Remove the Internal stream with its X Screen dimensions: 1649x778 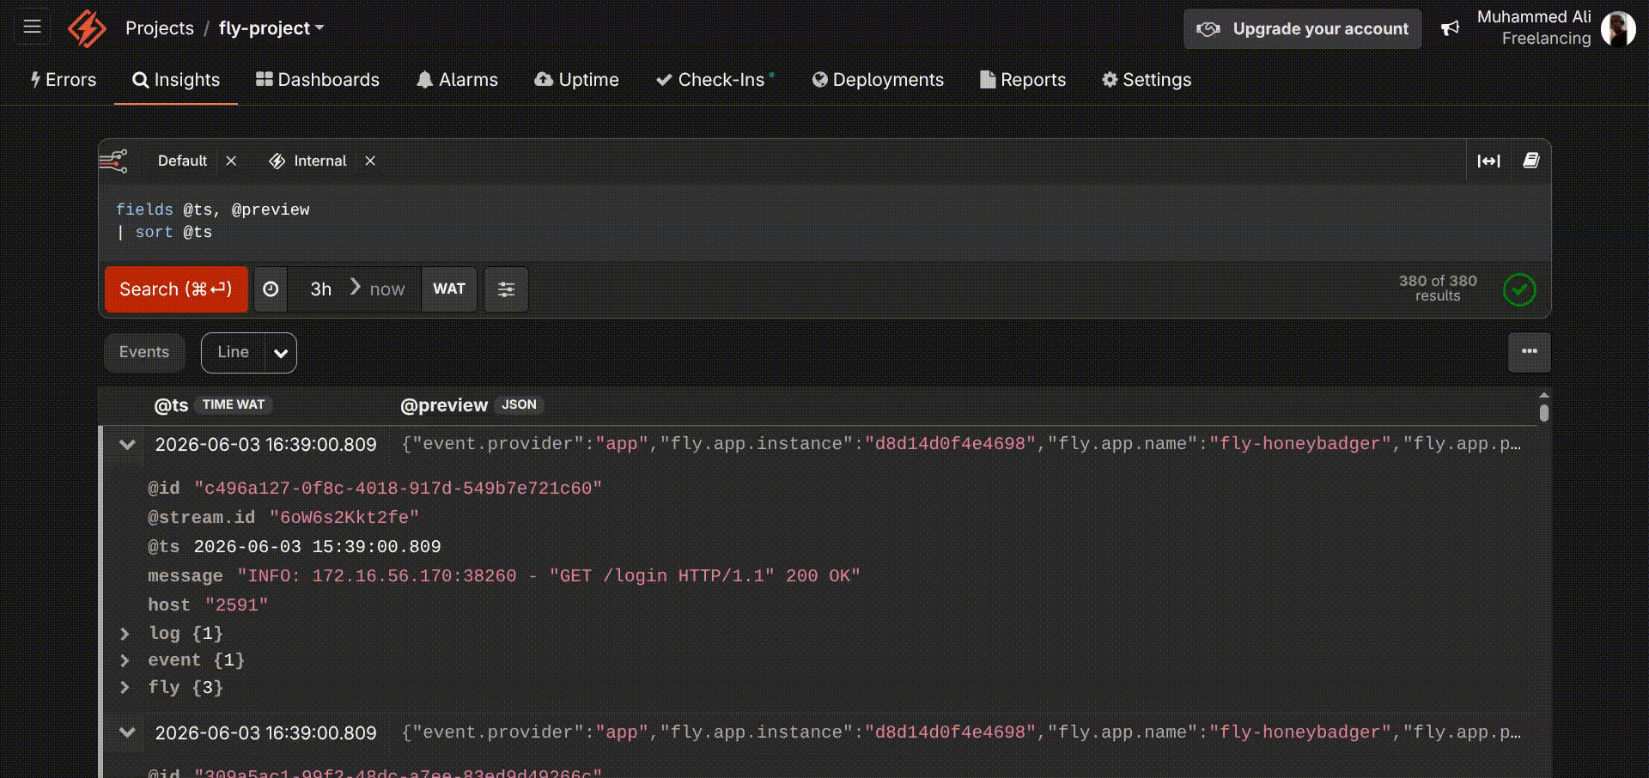pyautogui.click(x=370, y=161)
